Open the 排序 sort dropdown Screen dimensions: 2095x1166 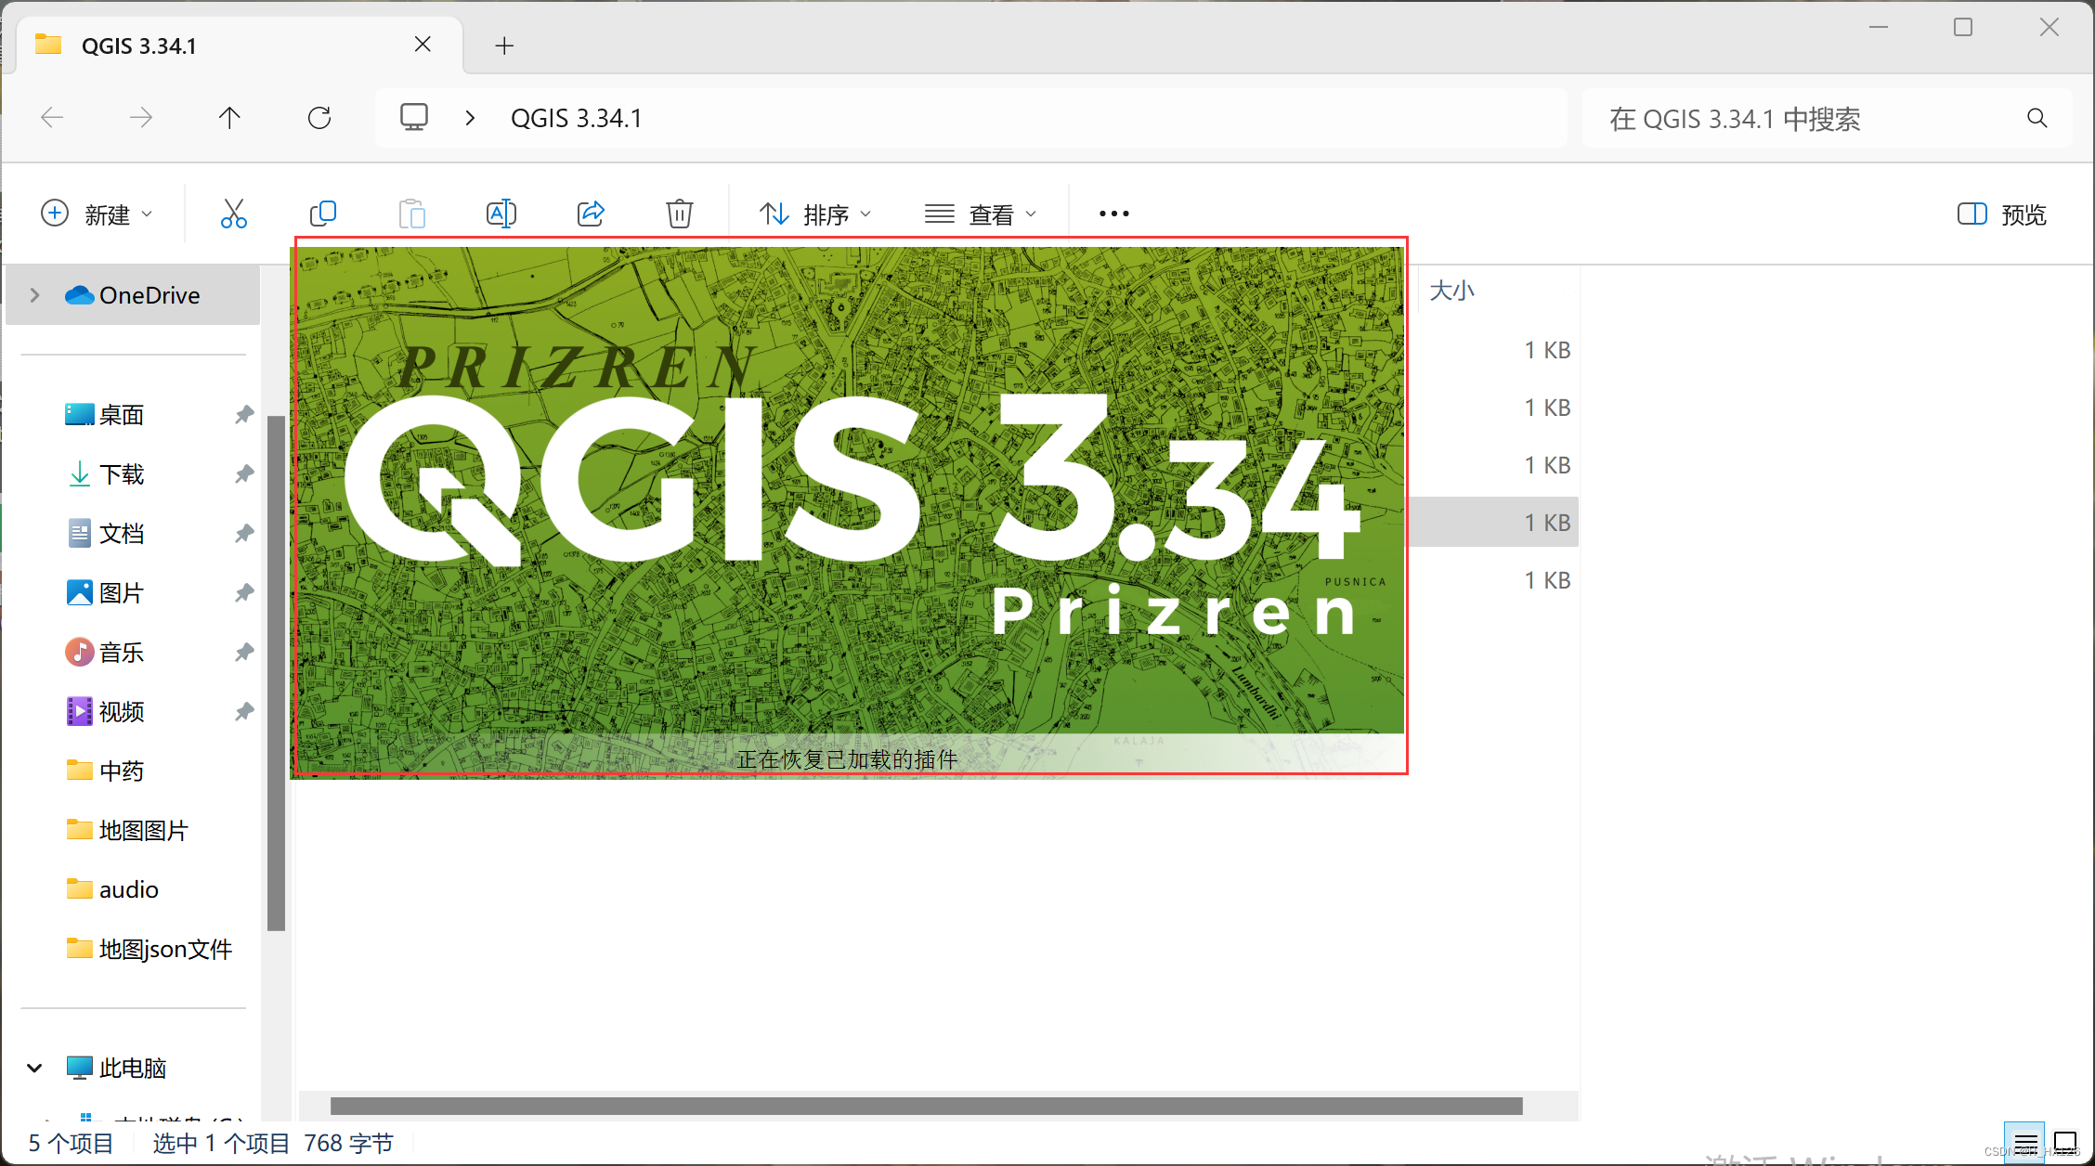tap(815, 214)
